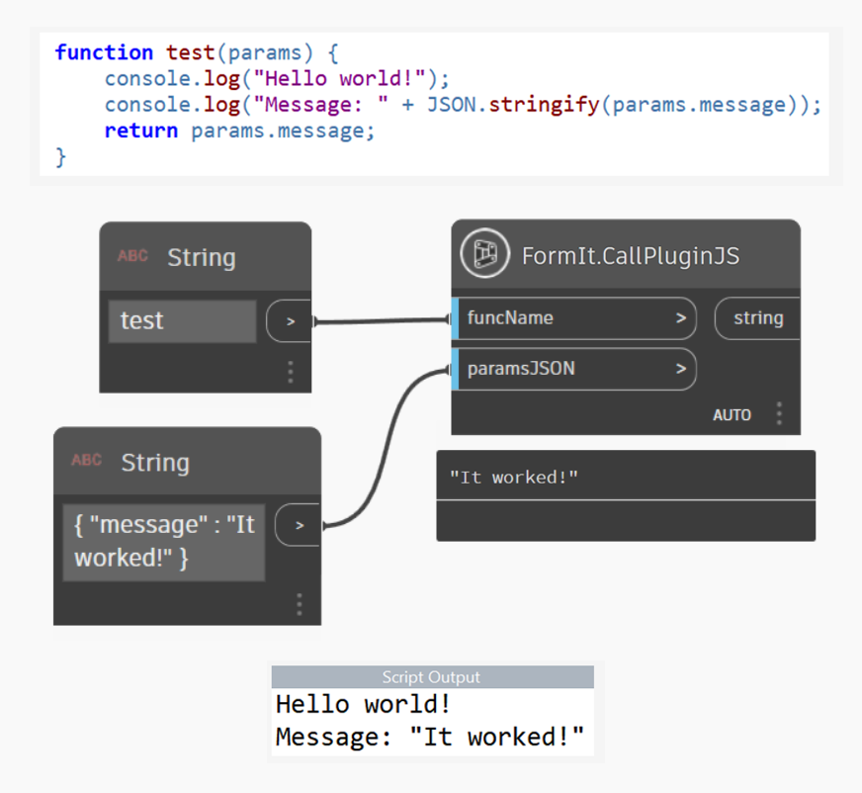Select the paramsJSON input port
Screen dimensions: 862x793
574,369
